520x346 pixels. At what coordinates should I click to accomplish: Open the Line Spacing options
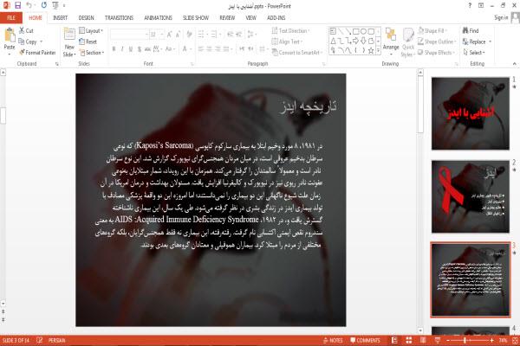(x=251, y=34)
